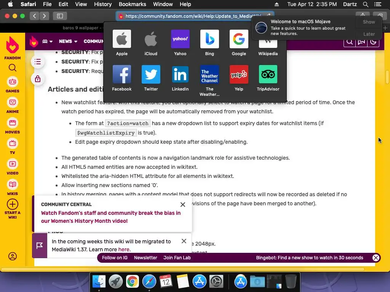
Task: Open the History menu
Action: [103, 4]
